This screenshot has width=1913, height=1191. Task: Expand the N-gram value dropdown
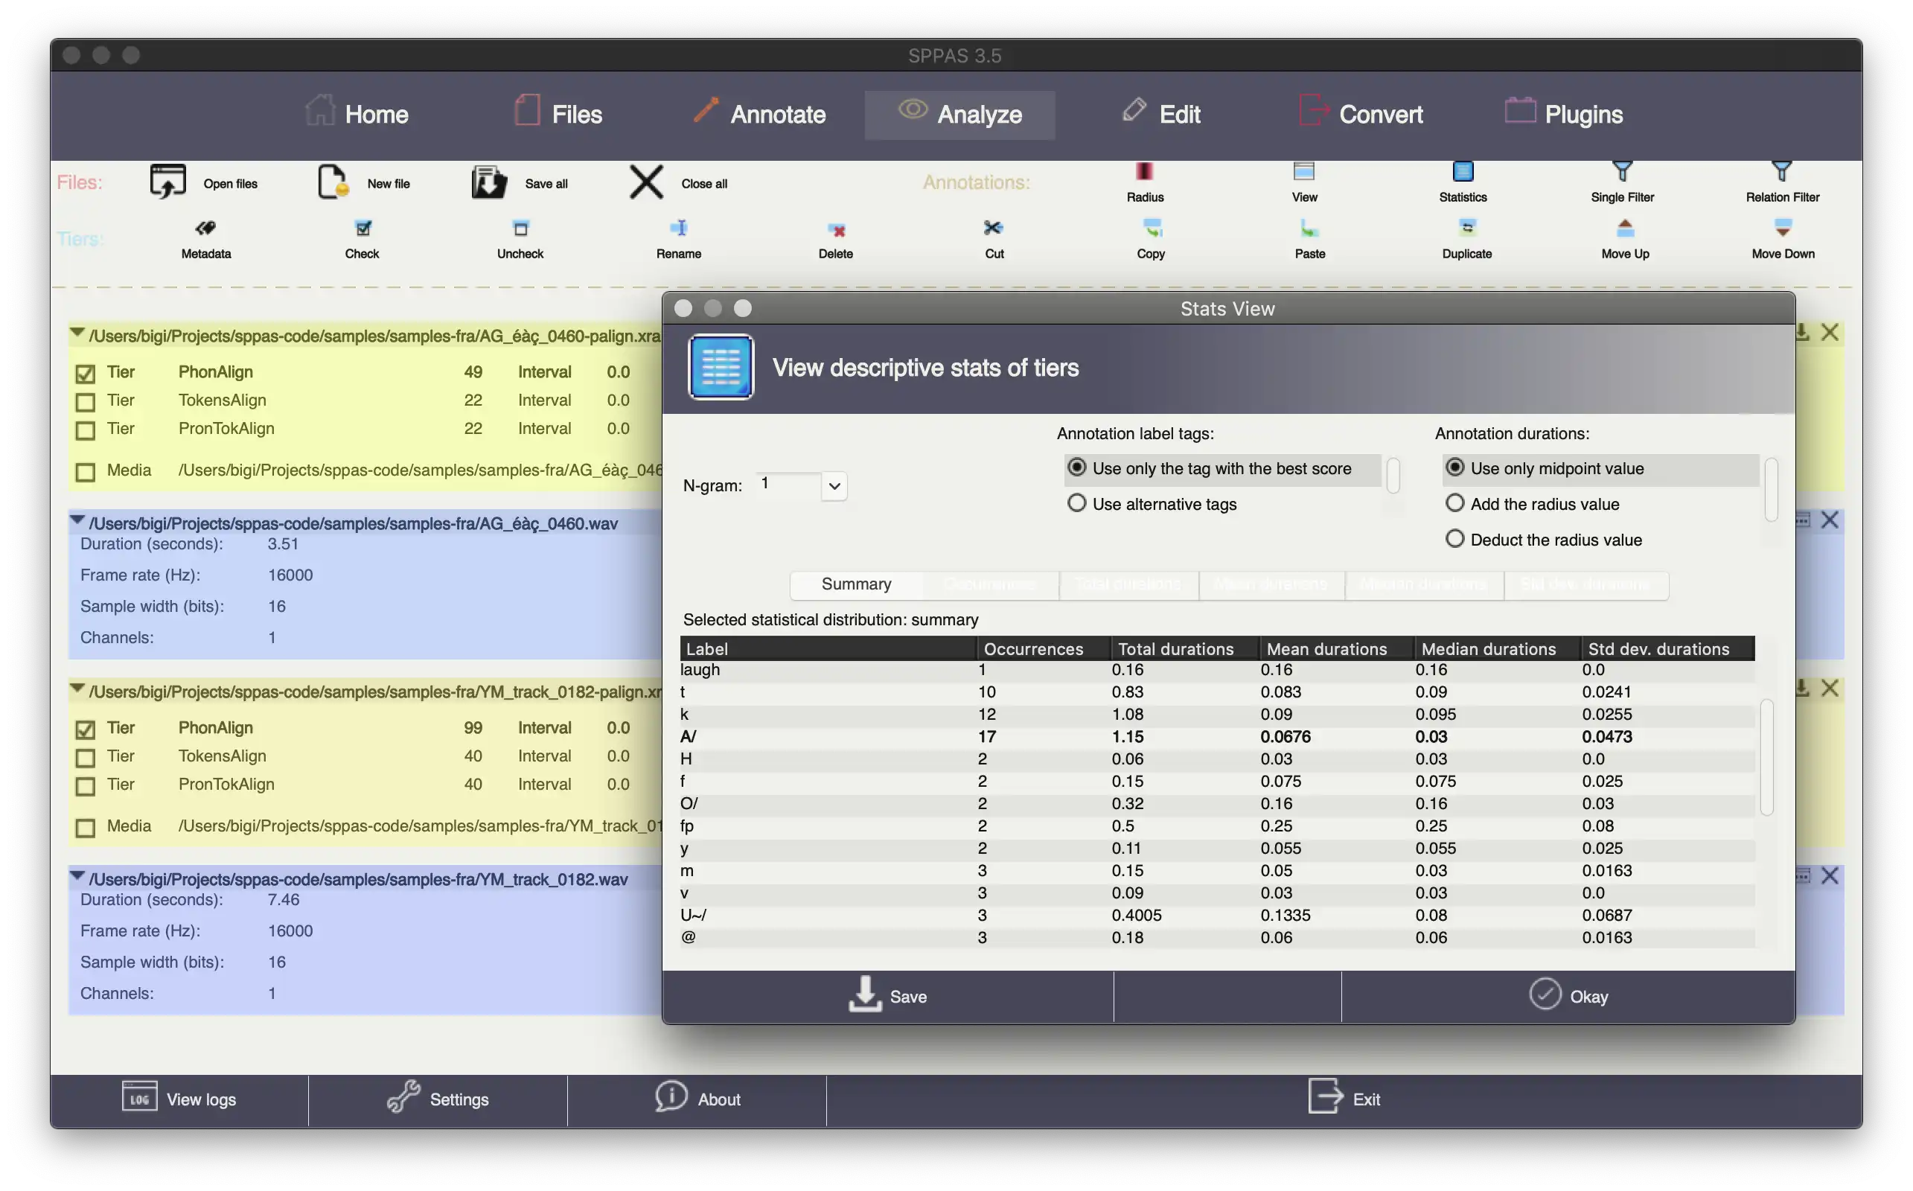(x=834, y=485)
